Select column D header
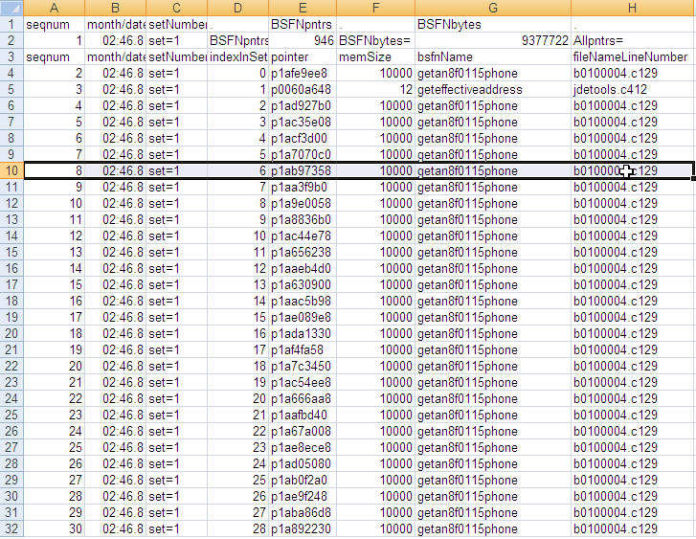Screen dimensions: 696x539 (x=238, y=8)
